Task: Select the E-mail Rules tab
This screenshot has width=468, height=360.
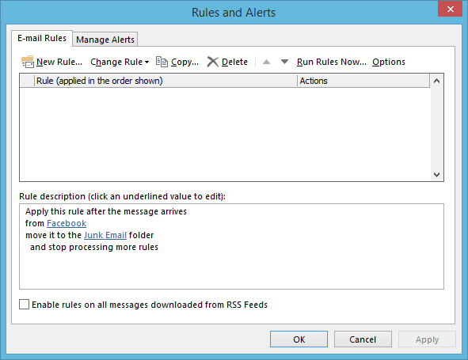Action: (x=42, y=38)
